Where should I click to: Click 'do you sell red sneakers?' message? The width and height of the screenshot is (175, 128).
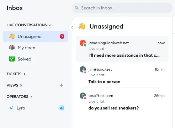tap(114, 108)
